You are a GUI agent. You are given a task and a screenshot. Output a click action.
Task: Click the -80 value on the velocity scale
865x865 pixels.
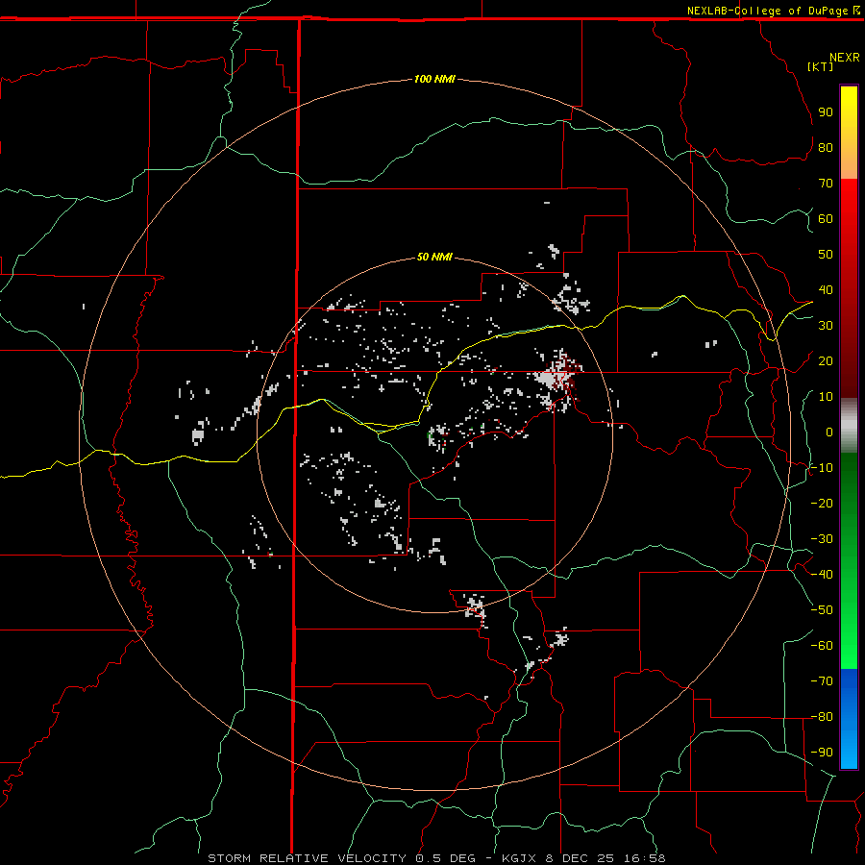pos(822,717)
